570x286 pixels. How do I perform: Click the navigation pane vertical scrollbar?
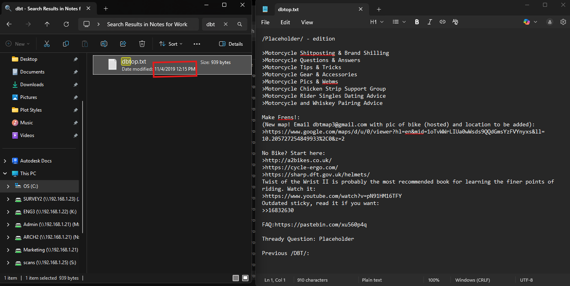83,167
